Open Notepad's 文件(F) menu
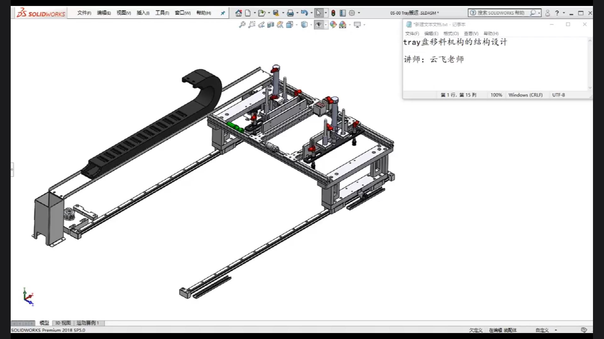The image size is (604, 339). click(412, 34)
